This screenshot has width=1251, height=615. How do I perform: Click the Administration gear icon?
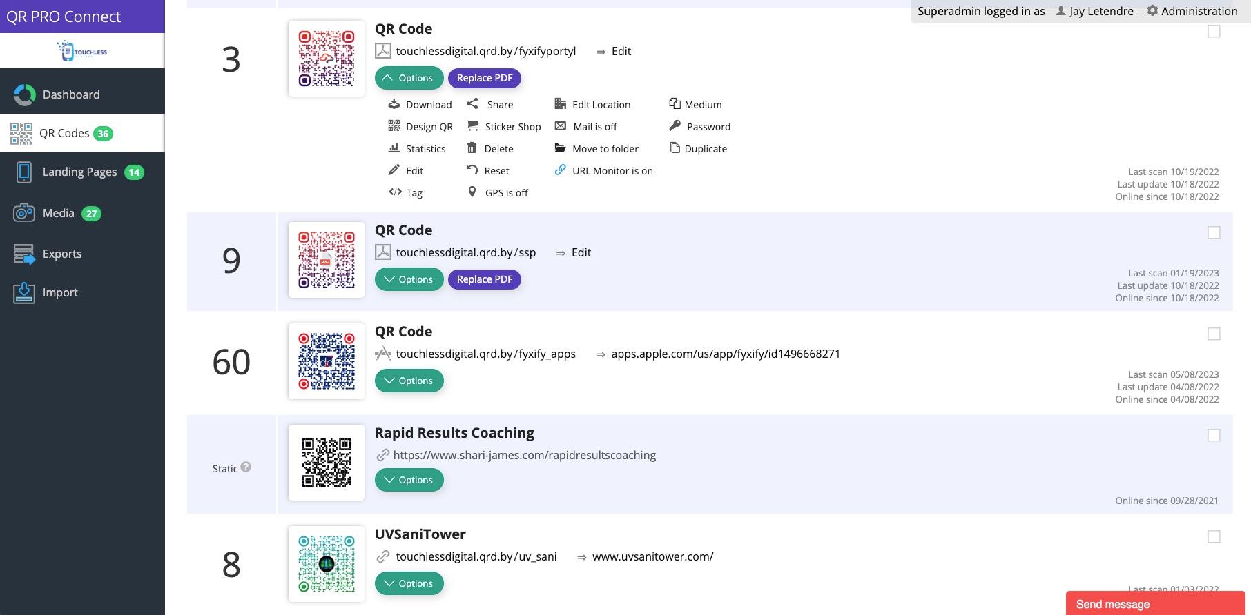(x=1152, y=11)
